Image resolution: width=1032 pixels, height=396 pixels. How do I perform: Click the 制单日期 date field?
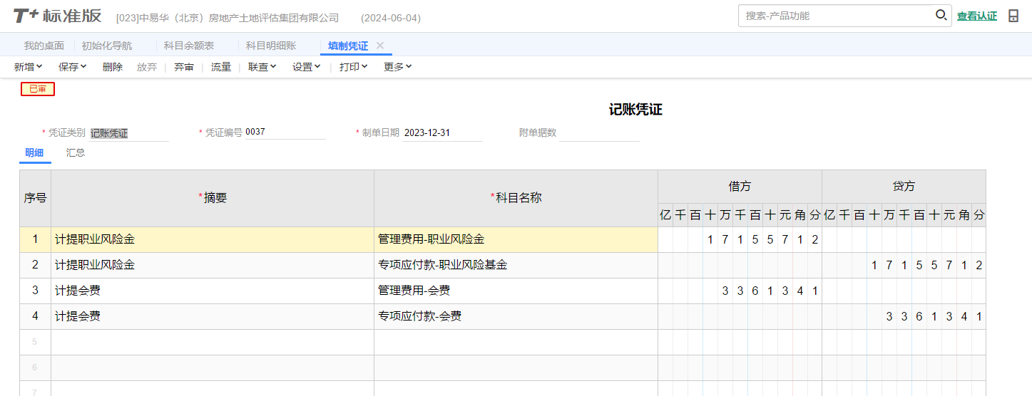(x=441, y=132)
